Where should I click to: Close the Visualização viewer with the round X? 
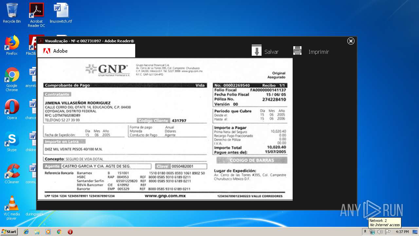351,41
